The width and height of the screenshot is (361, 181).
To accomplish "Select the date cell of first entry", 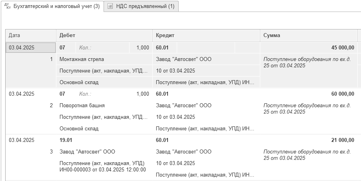I will tap(31, 48).
